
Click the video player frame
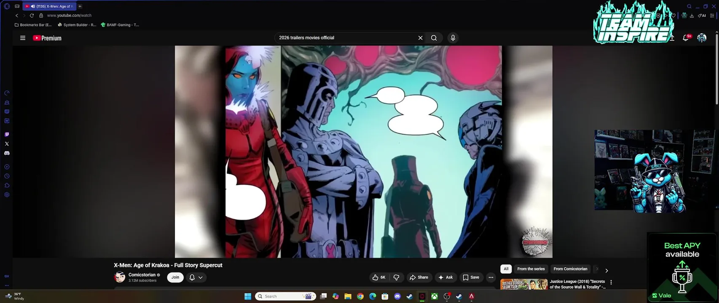[363, 151]
